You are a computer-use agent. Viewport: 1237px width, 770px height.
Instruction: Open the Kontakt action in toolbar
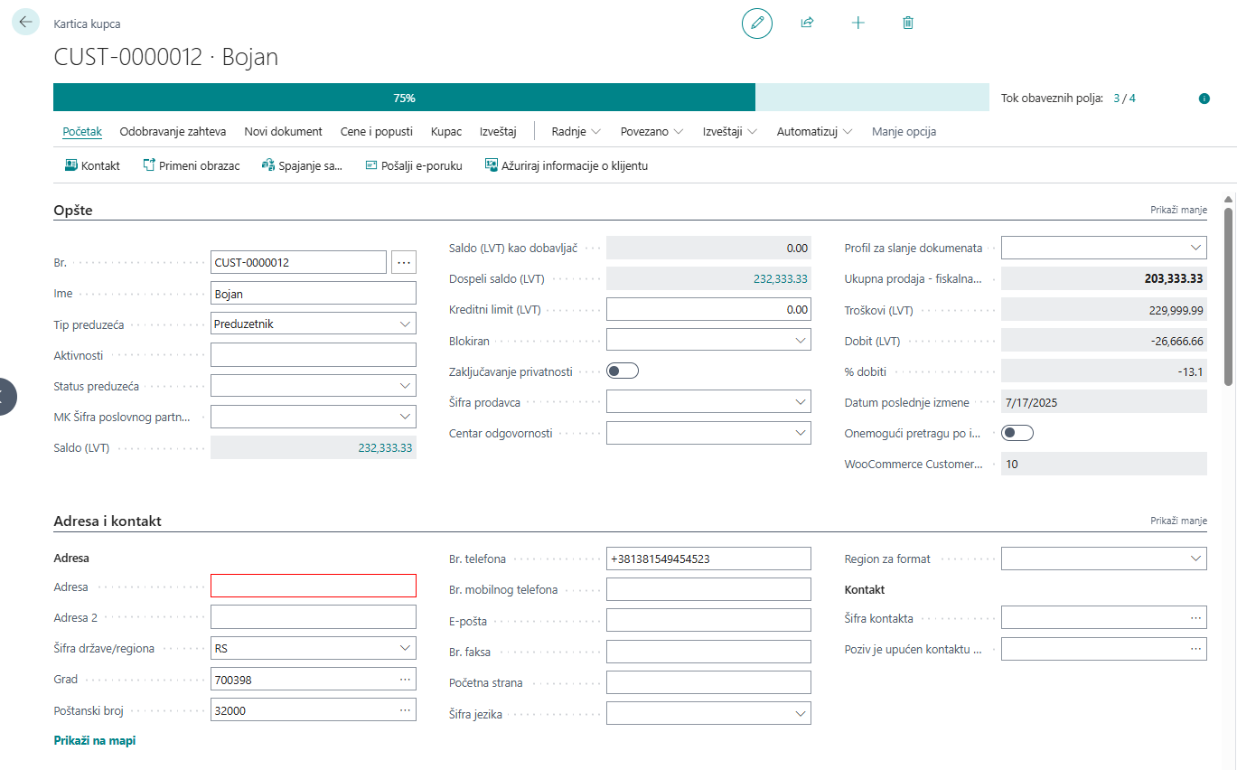(x=92, y=165)
